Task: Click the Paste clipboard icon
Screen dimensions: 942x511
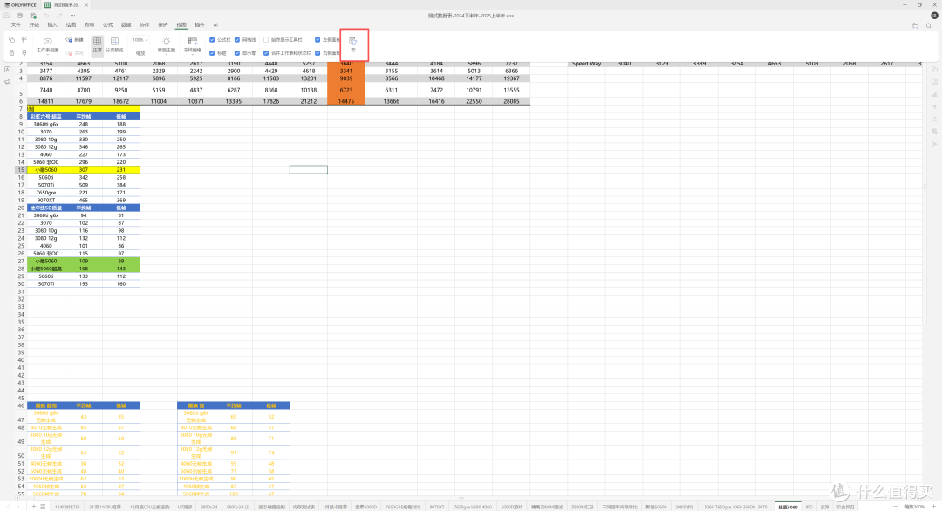Action: [x=11, y=53]
